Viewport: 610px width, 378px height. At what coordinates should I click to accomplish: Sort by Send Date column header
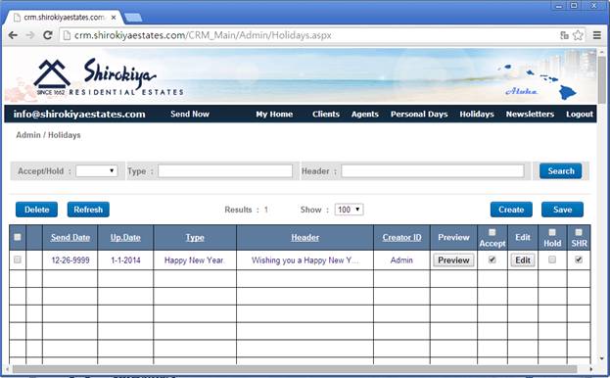(x=70, y=237)
